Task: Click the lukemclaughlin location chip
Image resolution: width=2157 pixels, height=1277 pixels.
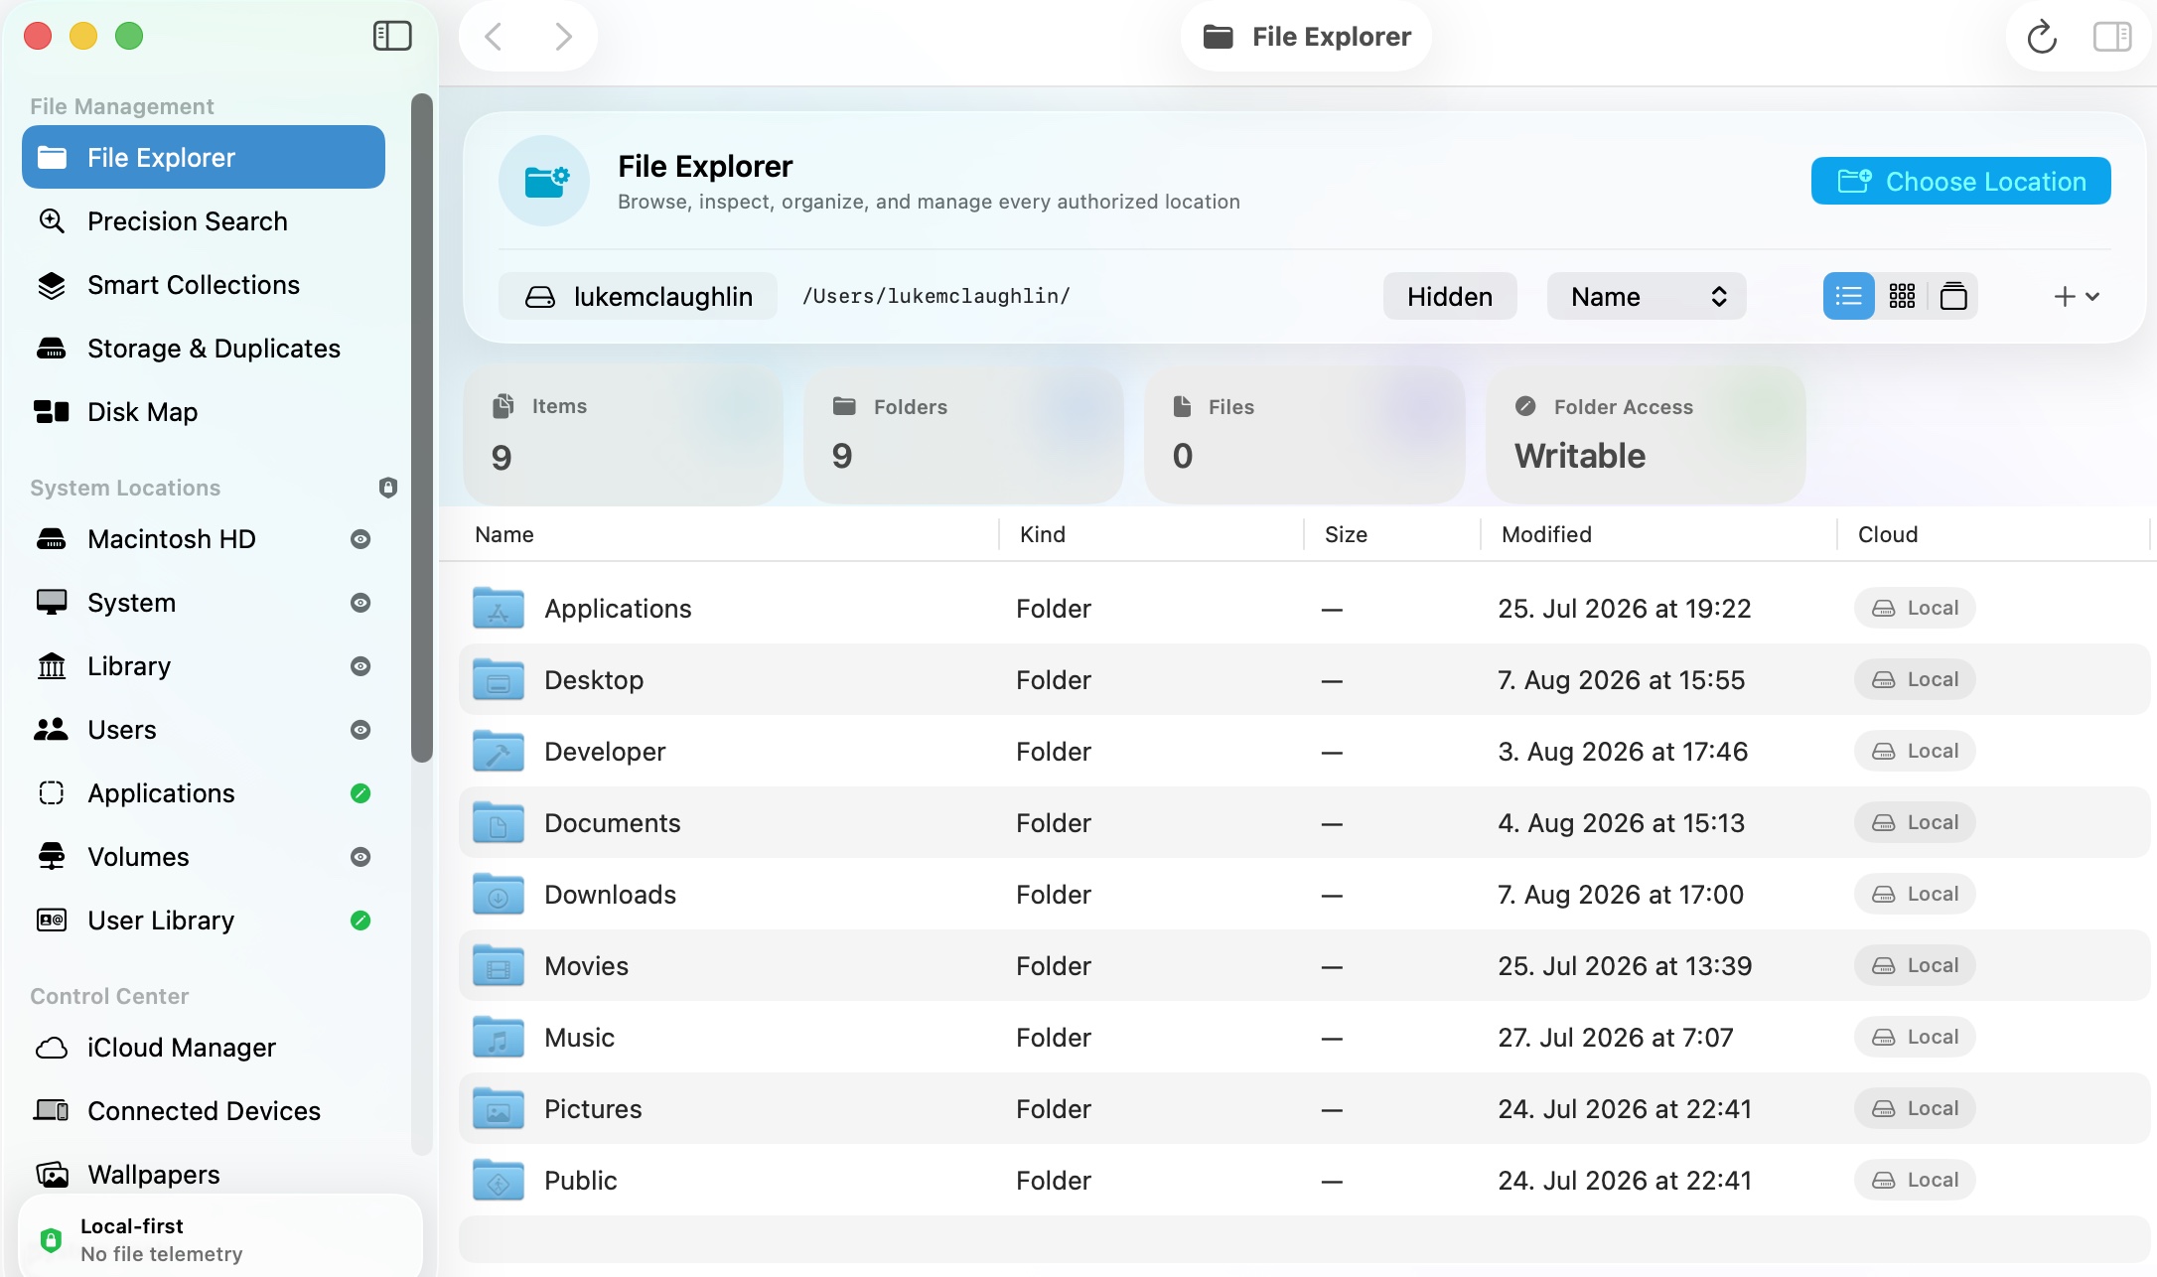Action: pos(638,296)
